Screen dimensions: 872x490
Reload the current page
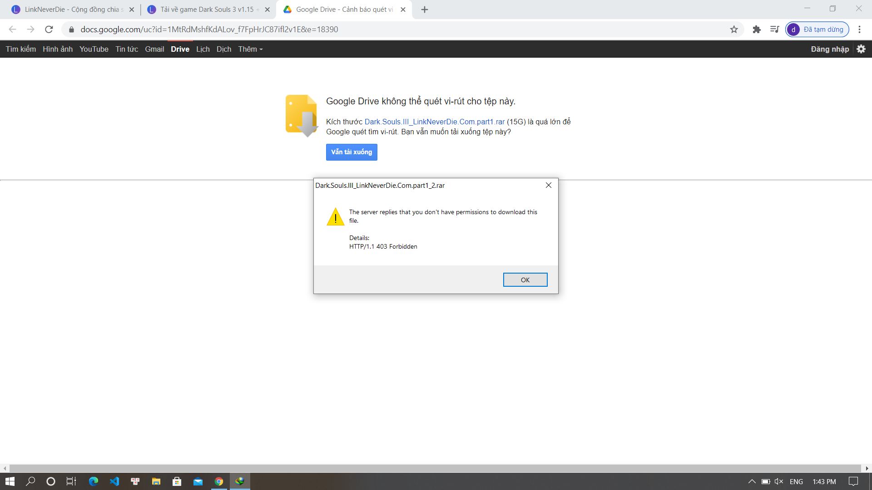(x=49, y=29)
